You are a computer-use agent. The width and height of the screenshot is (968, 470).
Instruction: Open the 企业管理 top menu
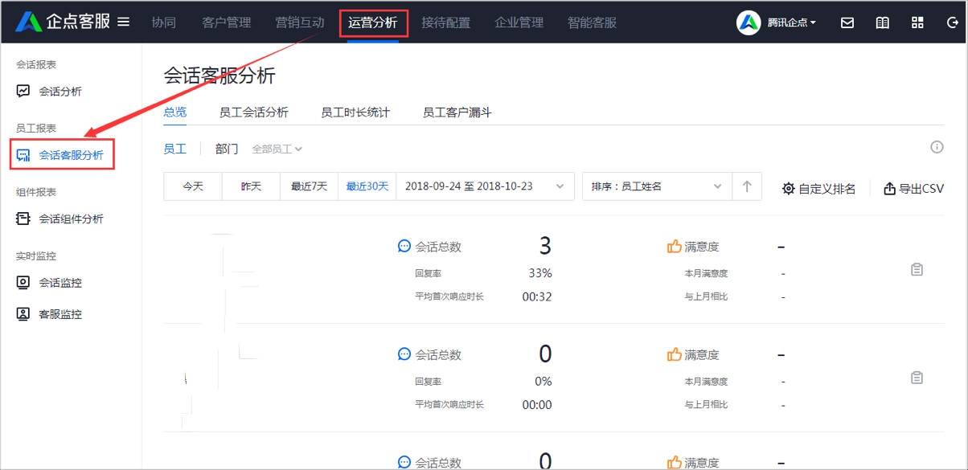(x=519, y=22)
